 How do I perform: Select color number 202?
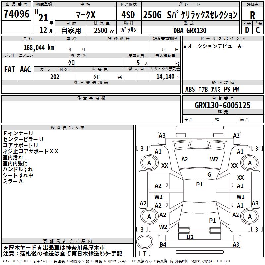click(x=55, y=77)
